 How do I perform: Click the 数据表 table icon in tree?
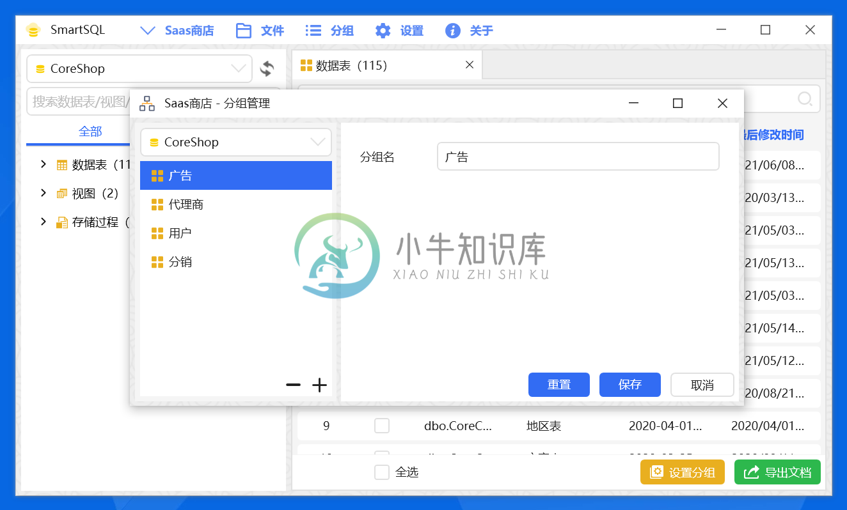[x=62, y=165]
